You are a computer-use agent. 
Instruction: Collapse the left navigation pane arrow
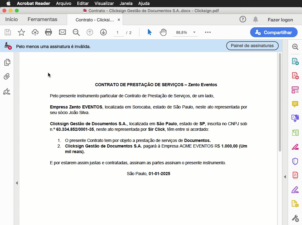click(17, 183)
